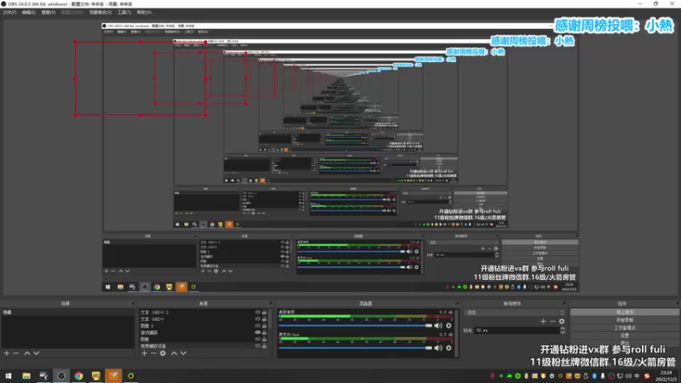Add a scene transition with the plus icon
The image size is (681, 383).
[543, 322]
